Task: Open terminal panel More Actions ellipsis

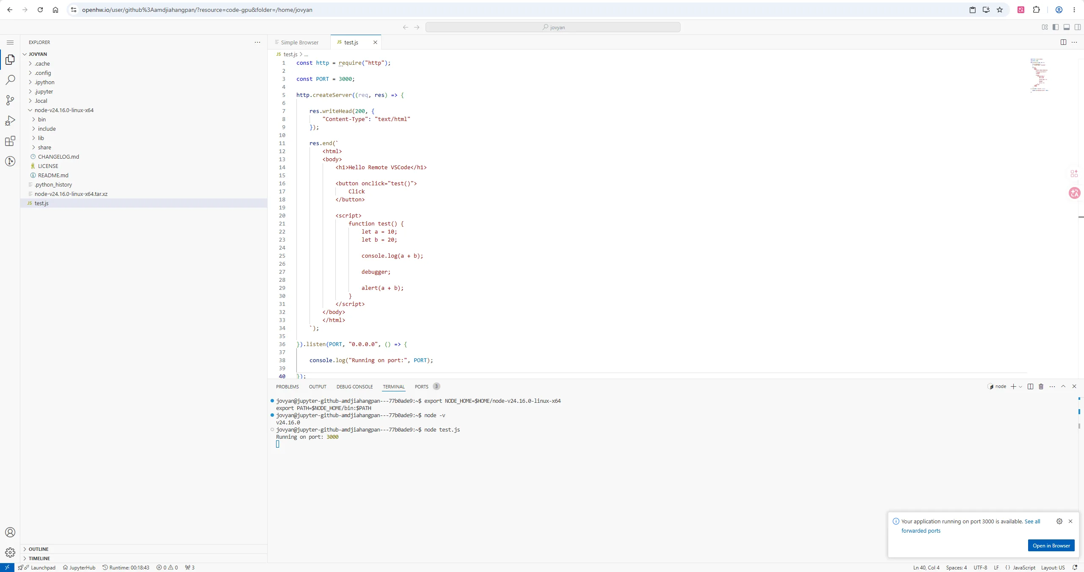Action: click(1052, 386)
